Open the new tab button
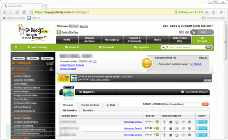 (x=46, y=6)
